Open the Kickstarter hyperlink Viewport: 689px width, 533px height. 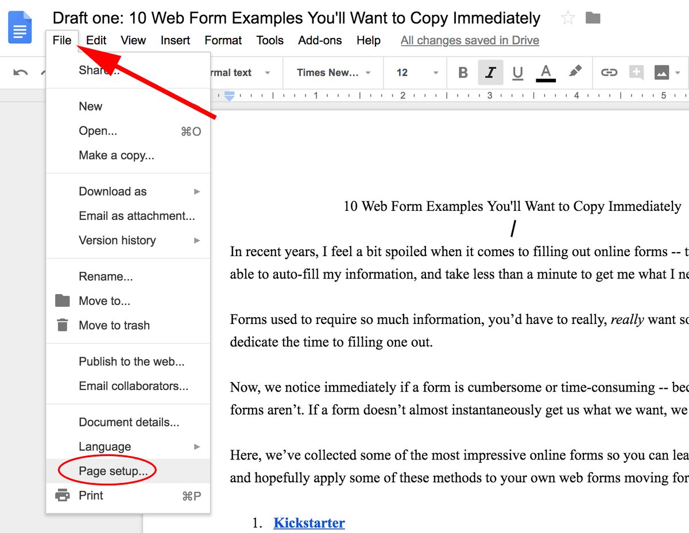pos(309,523)
